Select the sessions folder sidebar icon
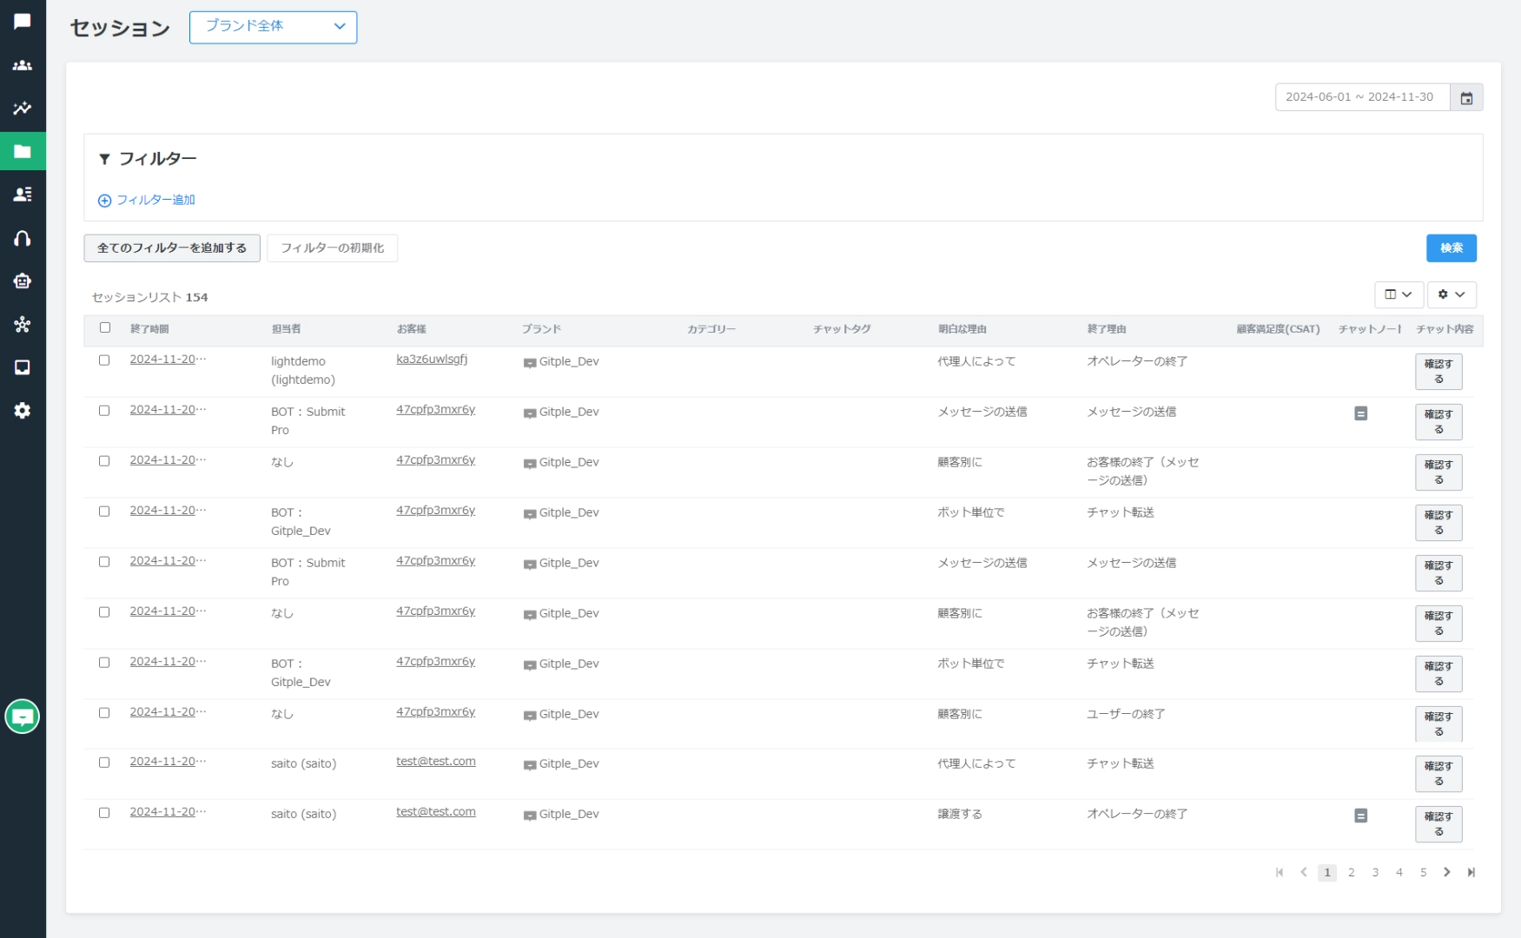The width and height of the screenshot is (1521, 938). (23, 152)
